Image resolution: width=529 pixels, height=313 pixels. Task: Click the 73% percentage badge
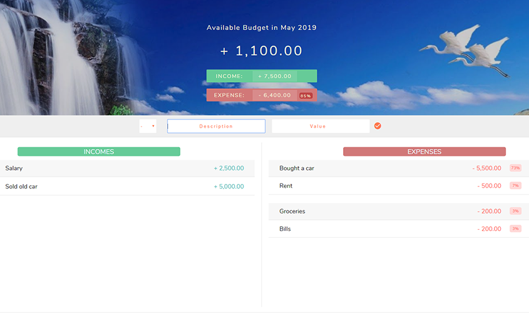[515, 168]
